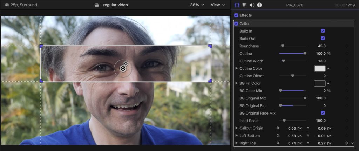Click the Left Bottom Y value -0.01

tap(321, 136)
